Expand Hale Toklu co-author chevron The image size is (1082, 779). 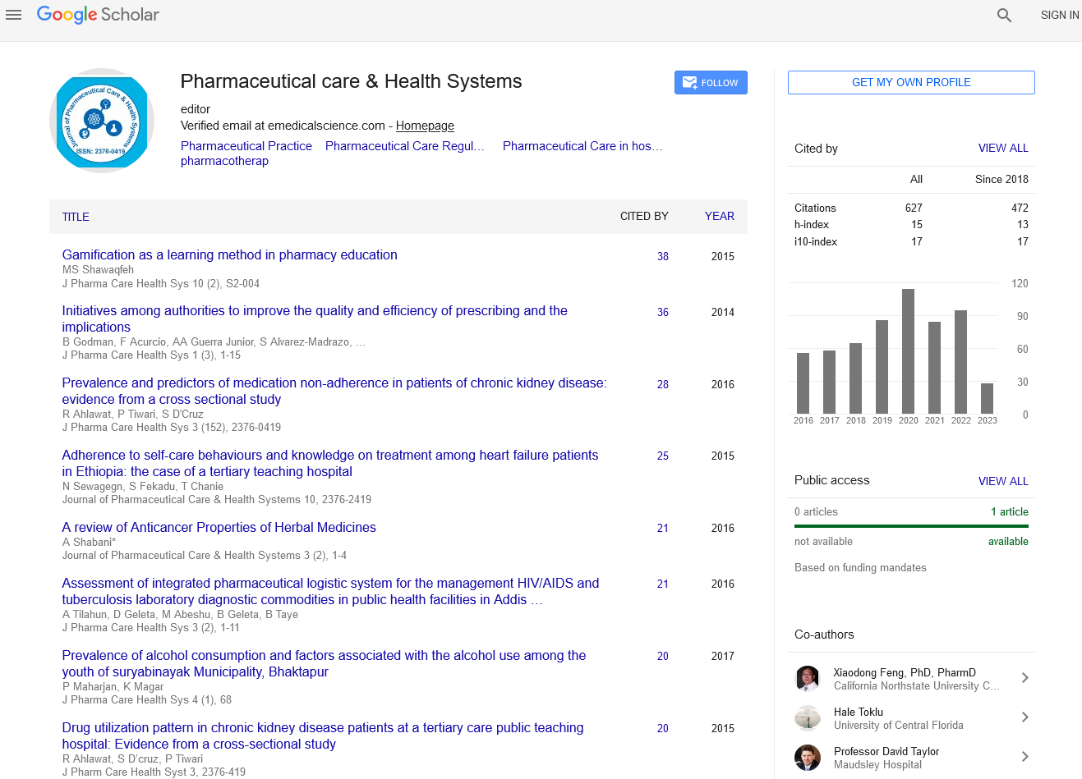click(x=1024, y=717)
